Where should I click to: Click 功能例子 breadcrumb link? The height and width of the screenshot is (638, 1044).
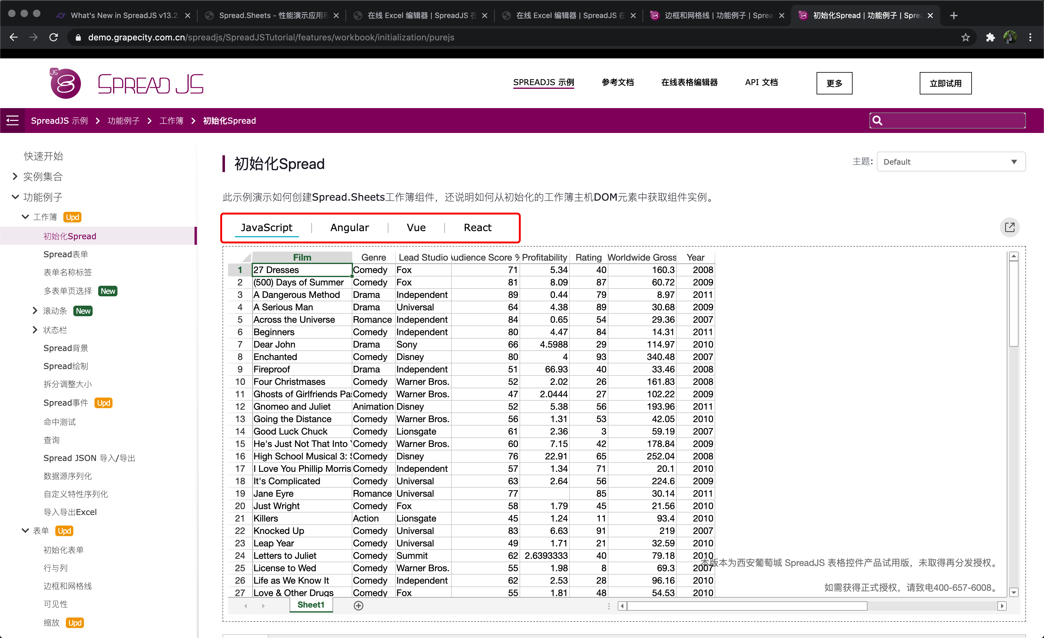(x=123, y=121)
